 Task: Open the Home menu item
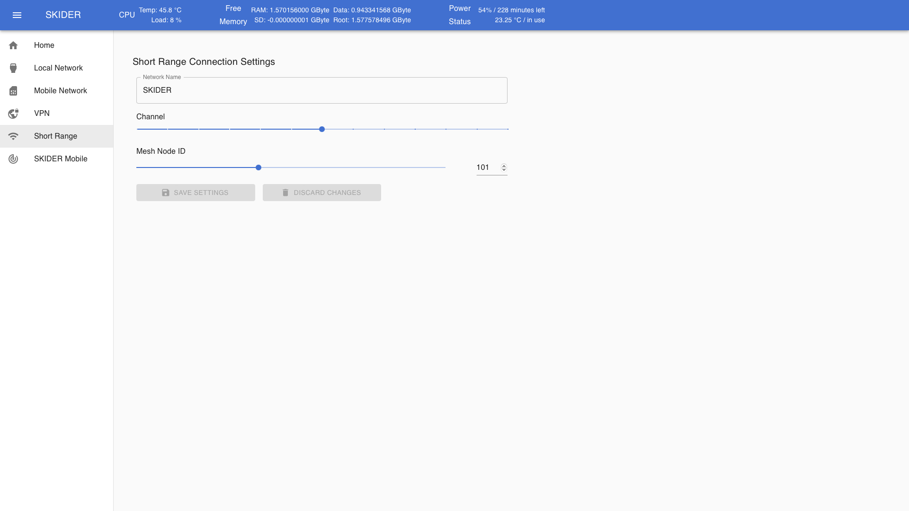pyautogui.click(x=57, y=45)
